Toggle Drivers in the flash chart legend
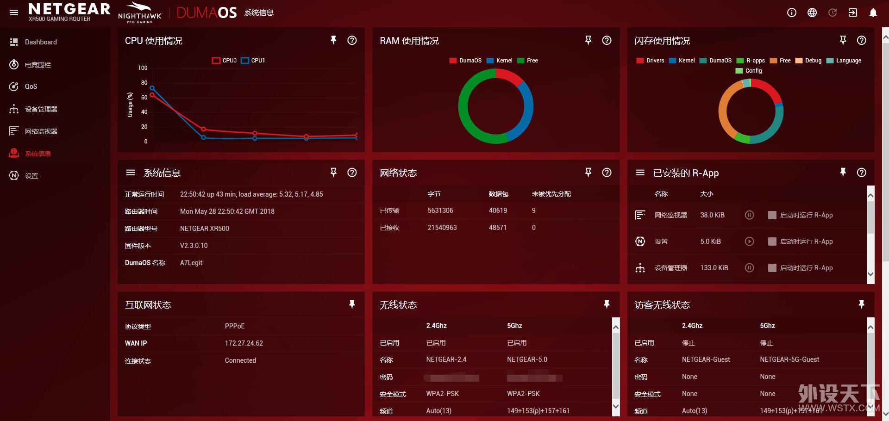 click(x=650, y=61)
